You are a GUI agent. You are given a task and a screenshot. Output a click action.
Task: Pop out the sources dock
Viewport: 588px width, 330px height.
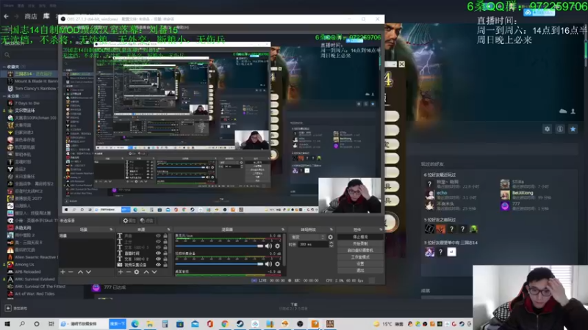pos(168,230)
